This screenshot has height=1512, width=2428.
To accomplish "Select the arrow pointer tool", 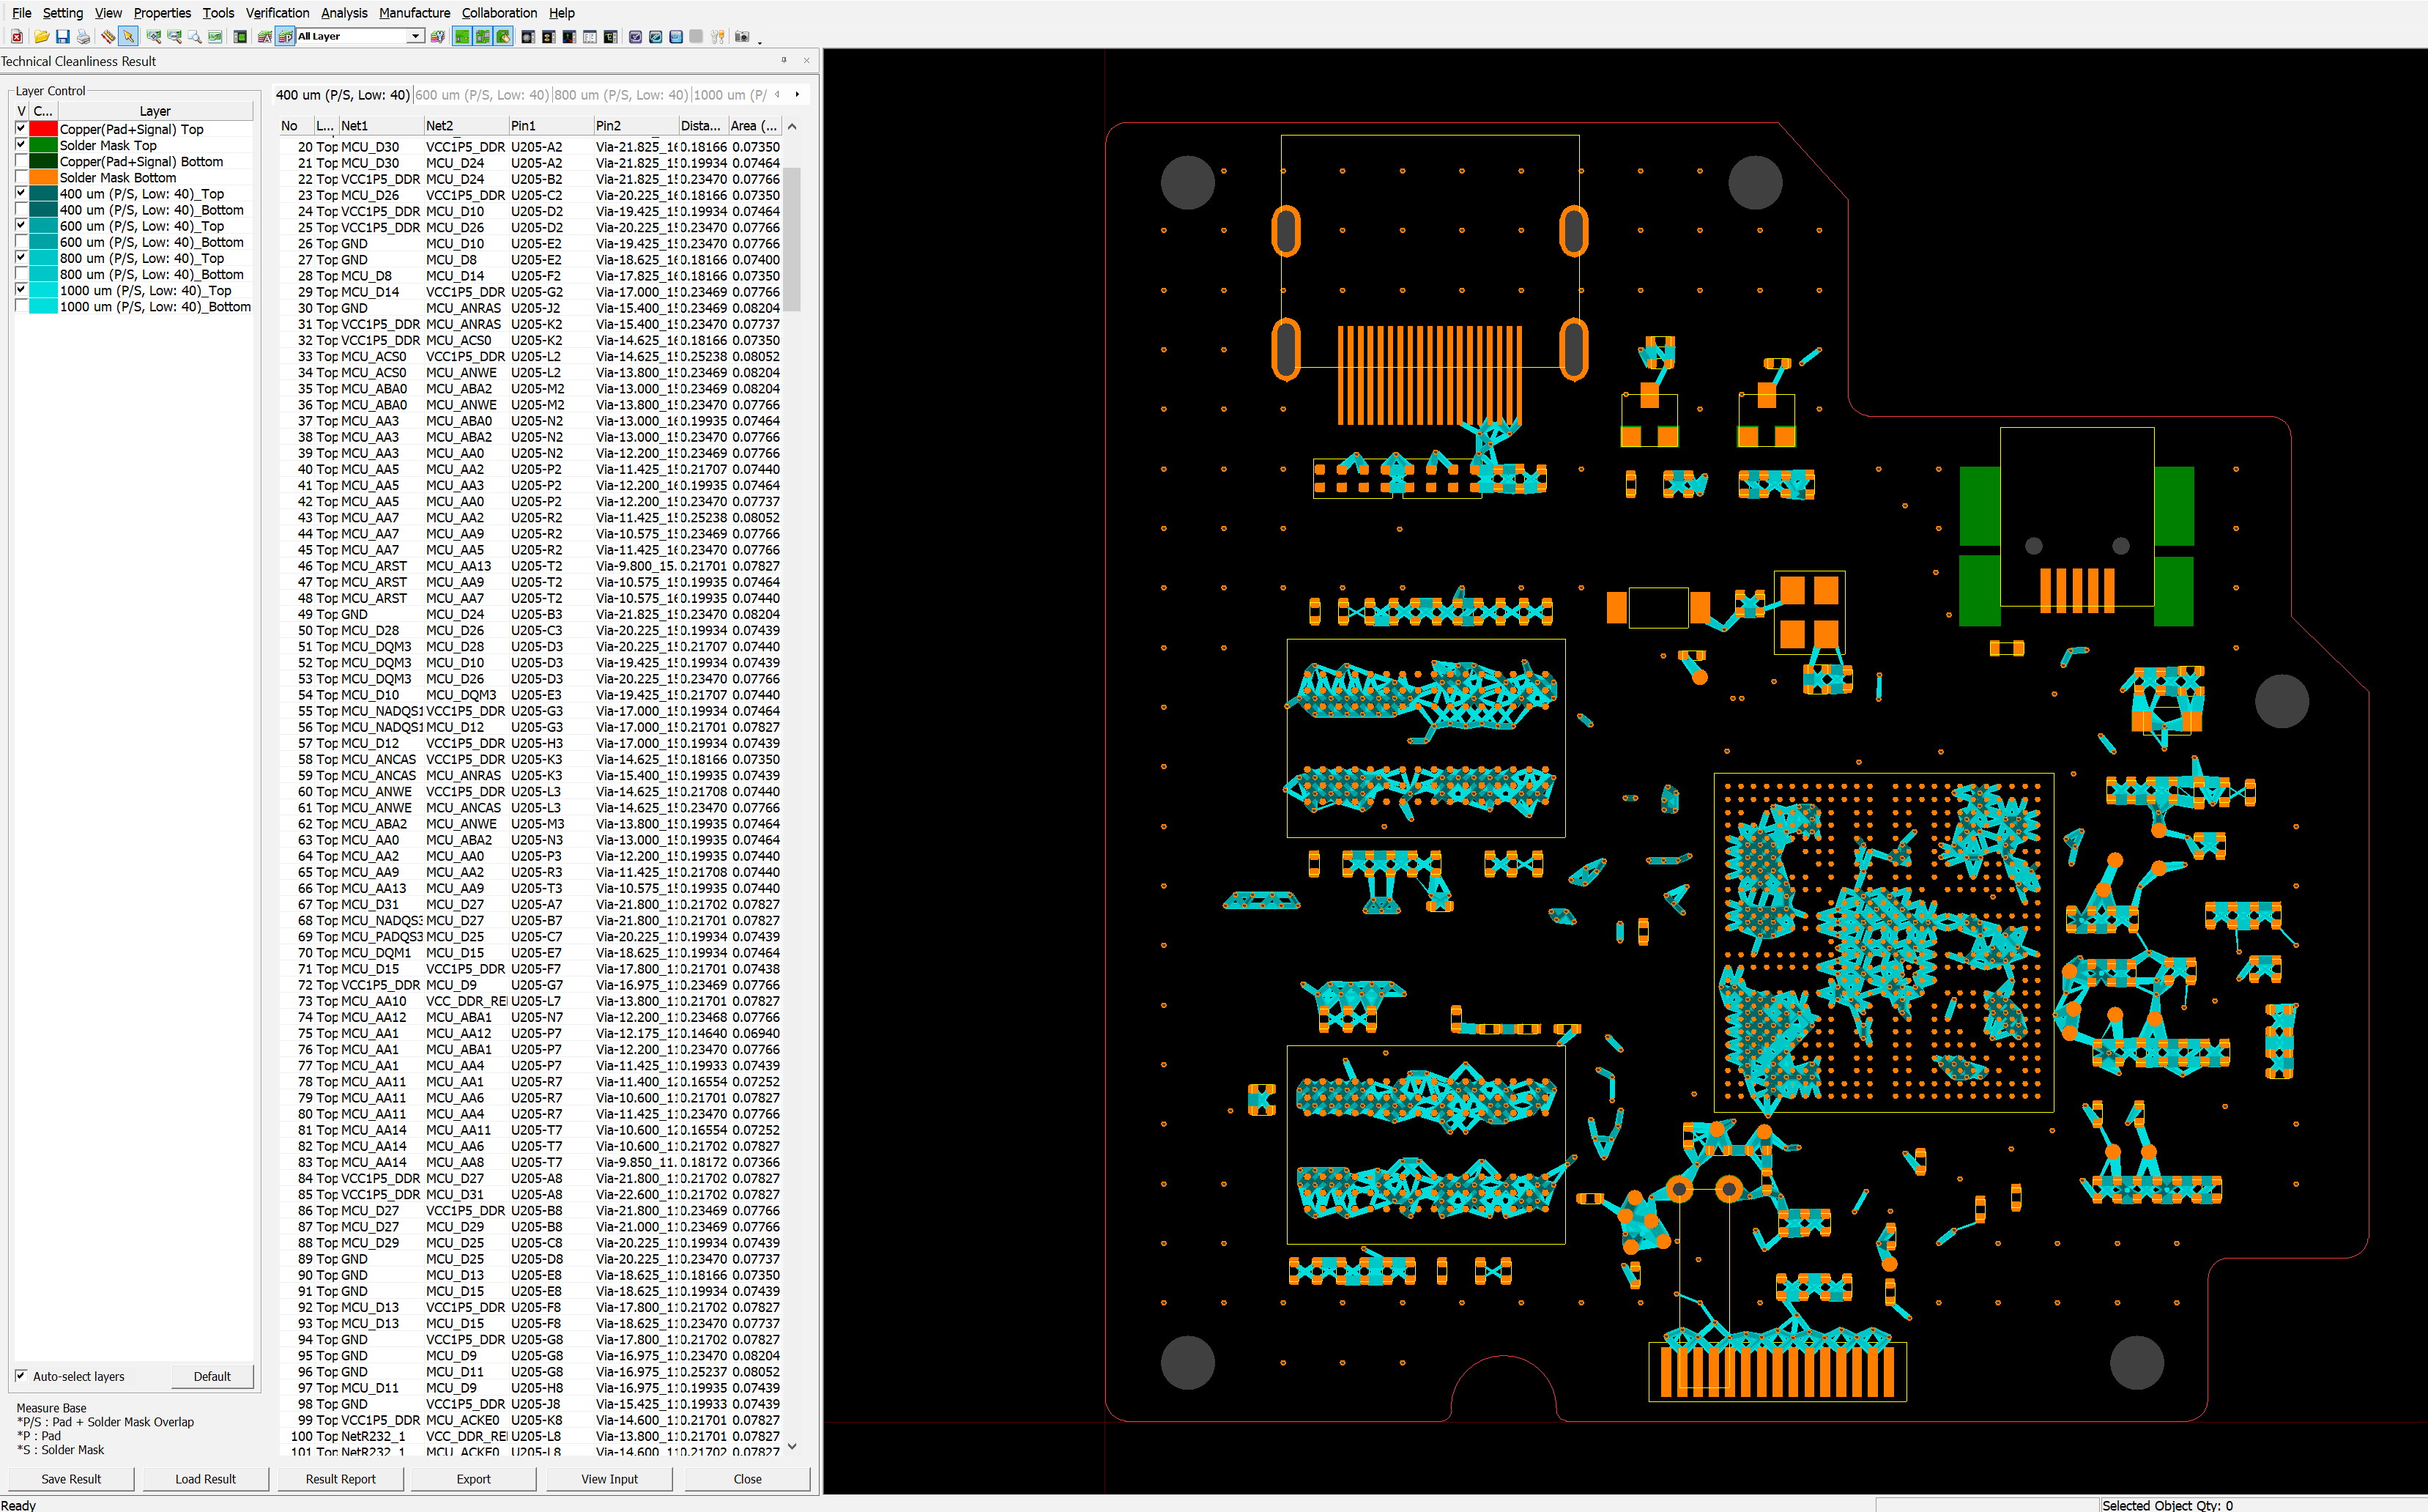I will click(x=128, y=37).
